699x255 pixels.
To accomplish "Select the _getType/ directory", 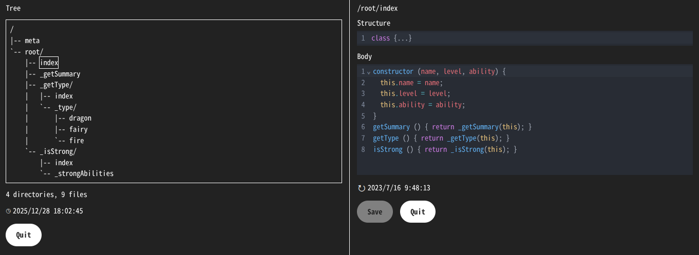I will point(56,85).
